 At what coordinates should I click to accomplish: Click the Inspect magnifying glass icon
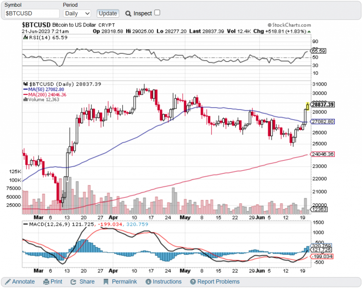click(x=128, y=13)
